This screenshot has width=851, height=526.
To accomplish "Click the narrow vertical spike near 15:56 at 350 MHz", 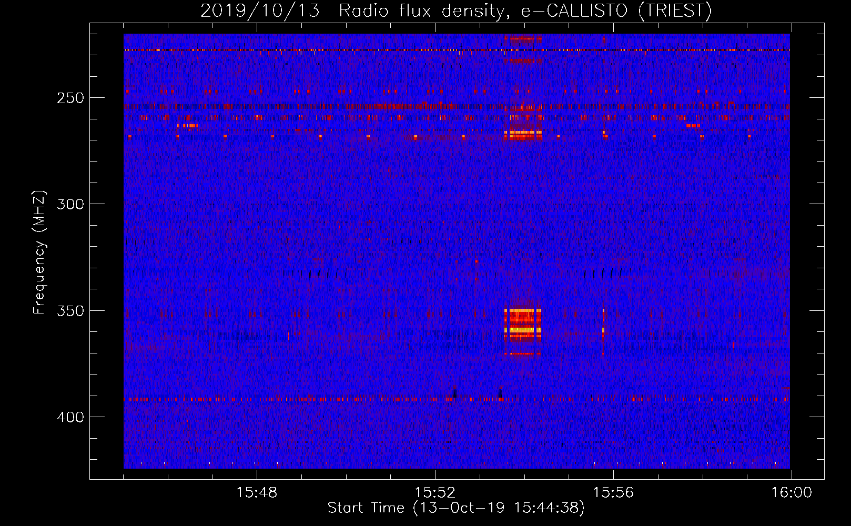I will point(603,325).
